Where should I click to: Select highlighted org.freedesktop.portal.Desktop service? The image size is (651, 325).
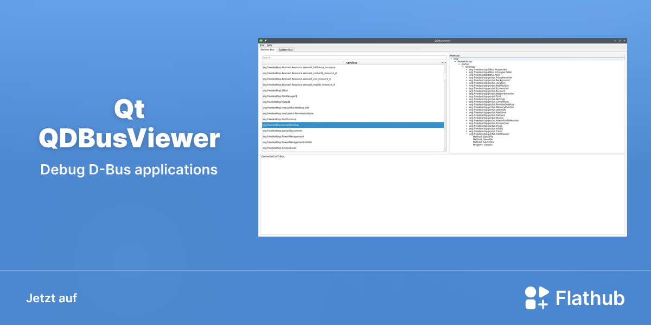pos(353,125)
